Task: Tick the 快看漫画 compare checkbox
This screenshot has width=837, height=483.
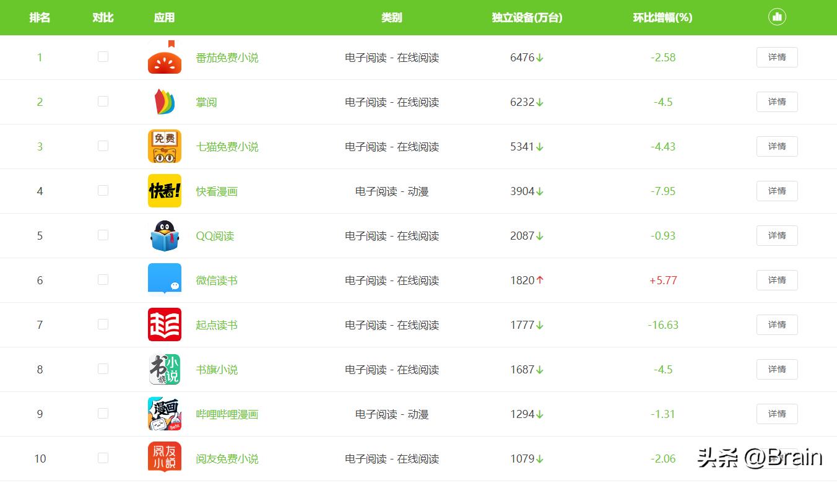Action: pos(103,191)
